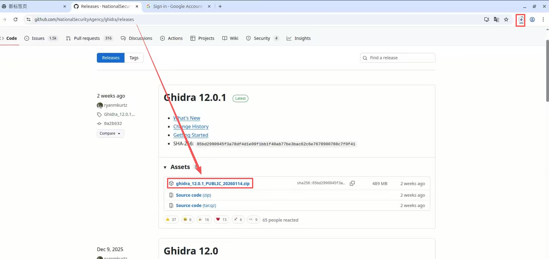Open the browser downloads icon
Screen dimensions: 549x259
coord(521,20)
